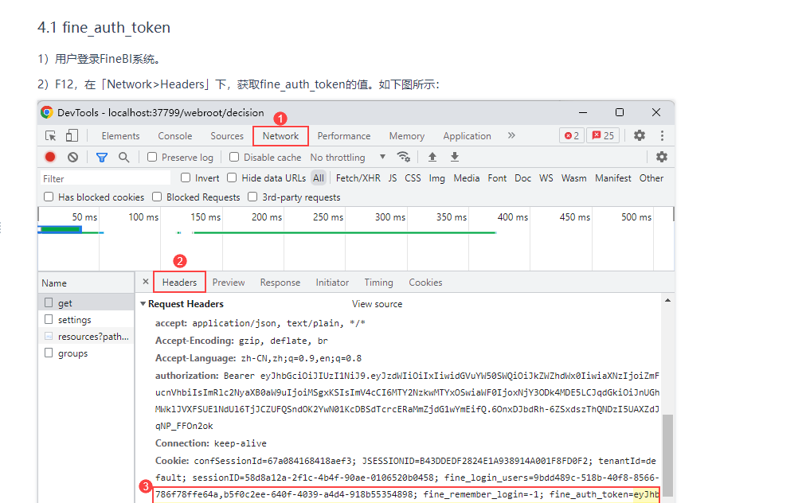Select the Response detail tab

280,282
